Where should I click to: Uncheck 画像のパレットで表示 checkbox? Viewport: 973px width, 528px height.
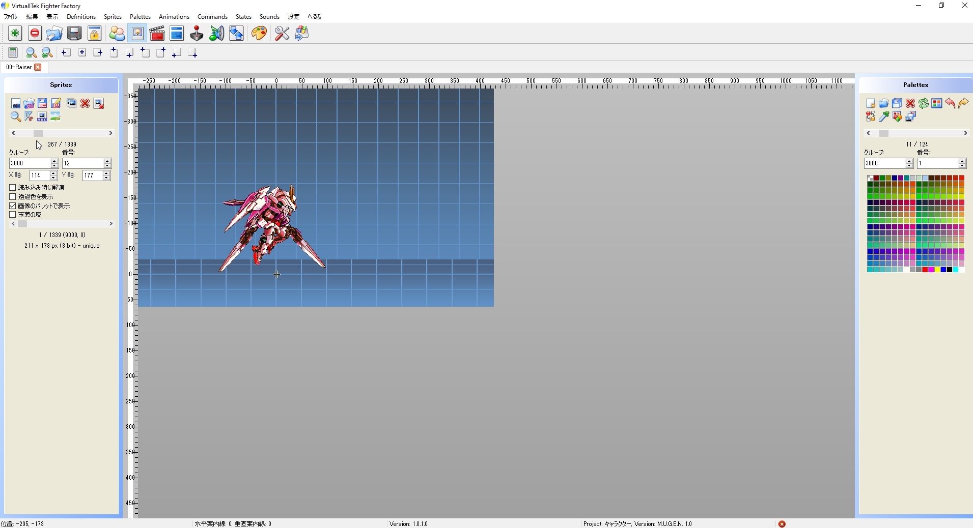[13, 206]
